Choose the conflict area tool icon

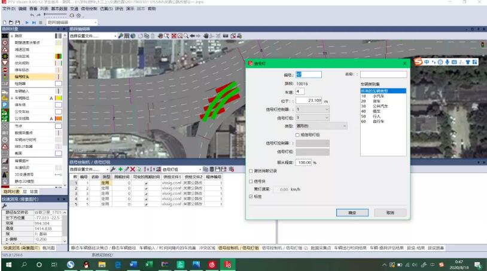pyautogui.click(x=5, y=56)
